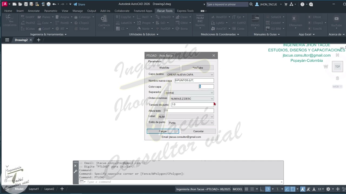This screenshot has width=346, height=194.
Task: Click the TOP face of the ViewCube
Action: [x=337, y=67]
